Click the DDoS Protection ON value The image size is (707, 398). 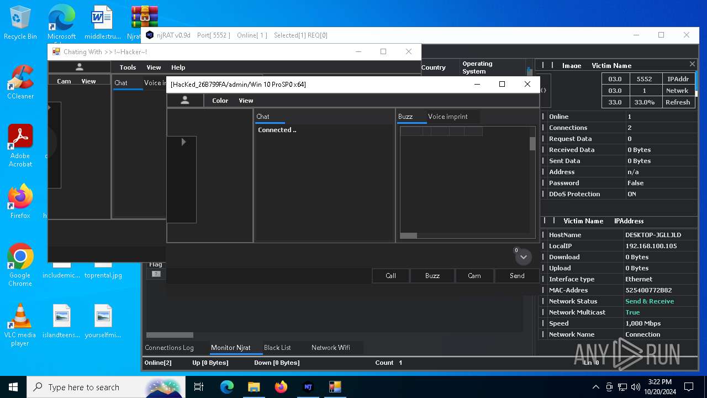[x=632, y=194]
